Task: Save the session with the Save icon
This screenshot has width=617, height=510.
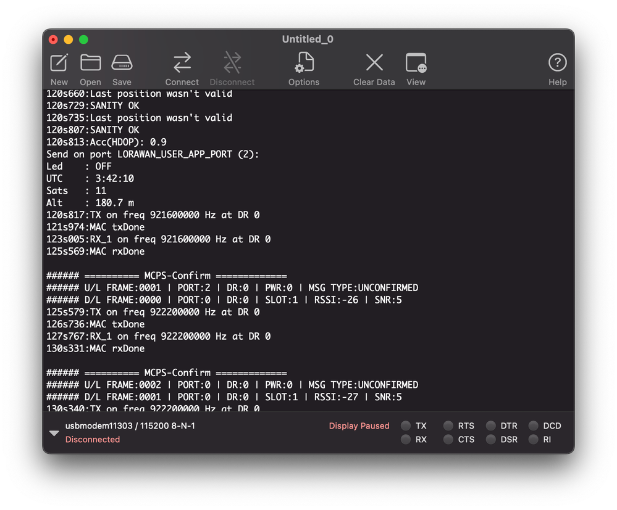Action: 122,69
